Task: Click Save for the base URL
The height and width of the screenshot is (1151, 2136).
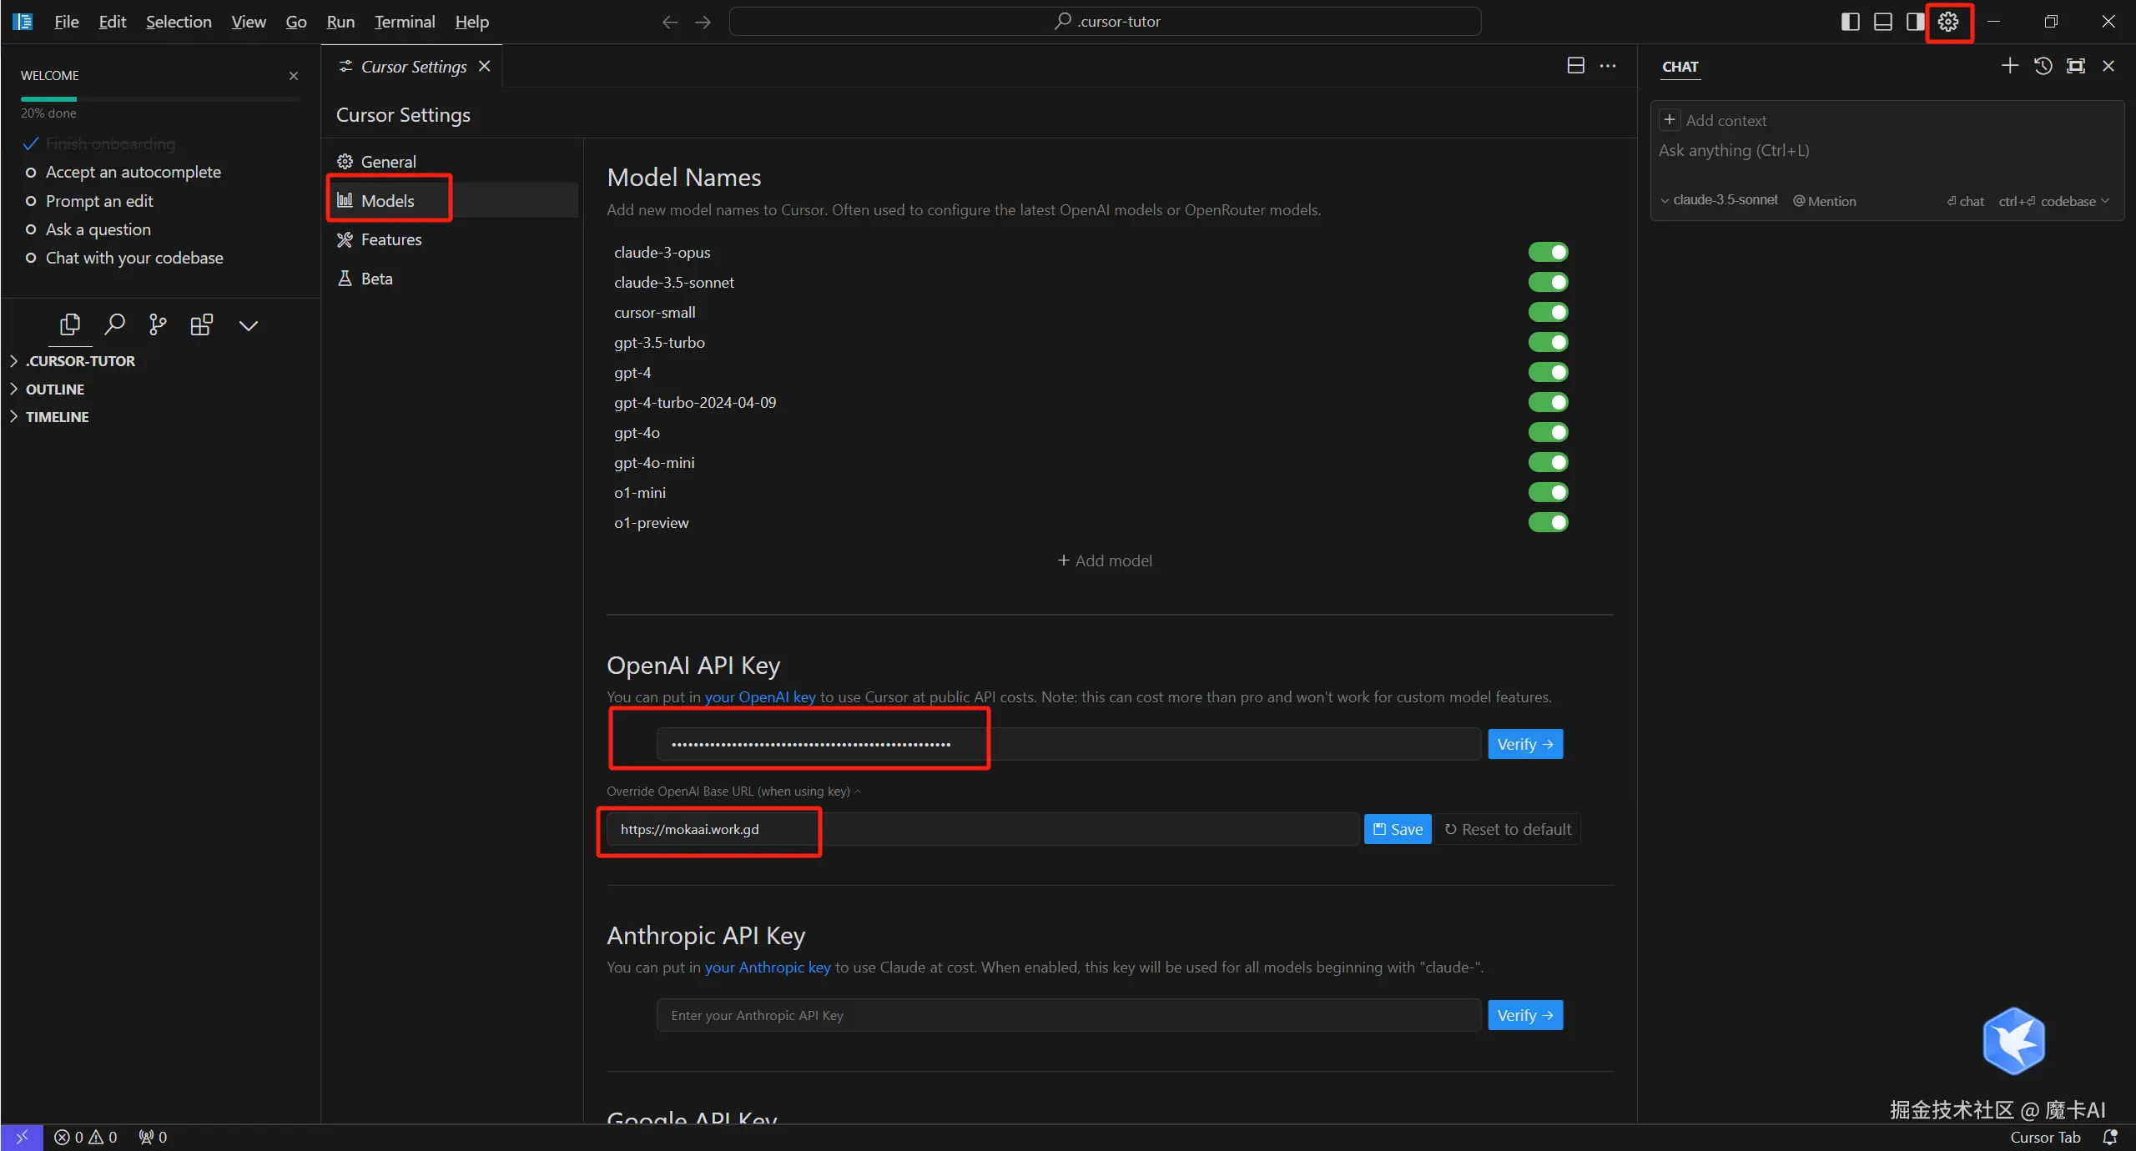Action: coord(1398,829)
